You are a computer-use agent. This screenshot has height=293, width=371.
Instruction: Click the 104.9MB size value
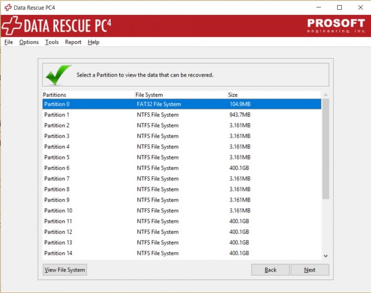point(240,104)
